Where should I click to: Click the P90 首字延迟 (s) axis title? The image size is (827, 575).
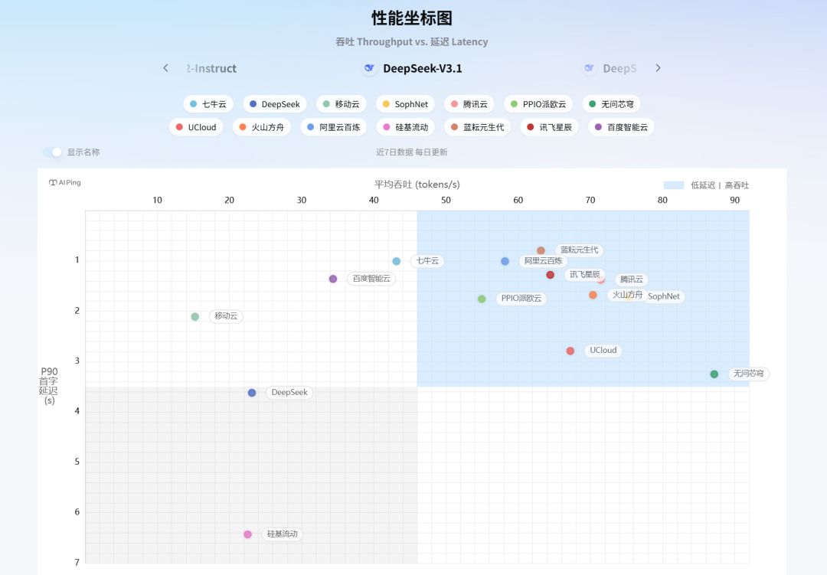(48, 386)
